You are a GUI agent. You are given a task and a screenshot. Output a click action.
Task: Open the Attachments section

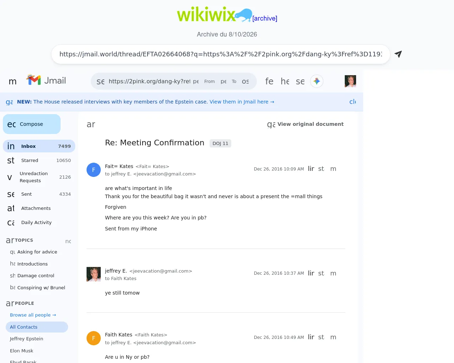39,208
